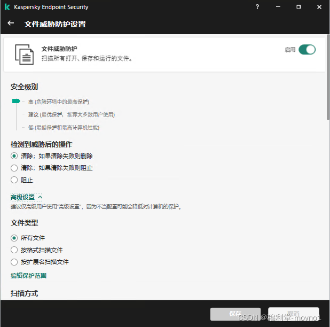Collapse the 高级设置 section
The image size is (330, 327).
point(26,197)
